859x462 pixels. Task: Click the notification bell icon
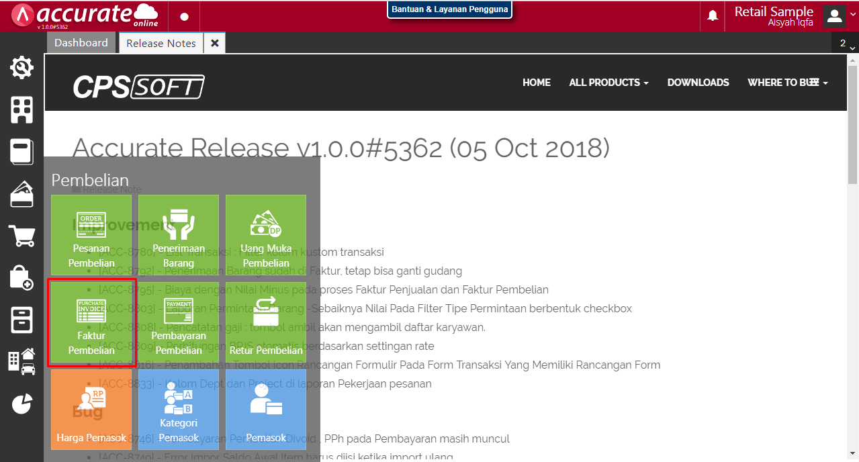(x=713, y=15)
